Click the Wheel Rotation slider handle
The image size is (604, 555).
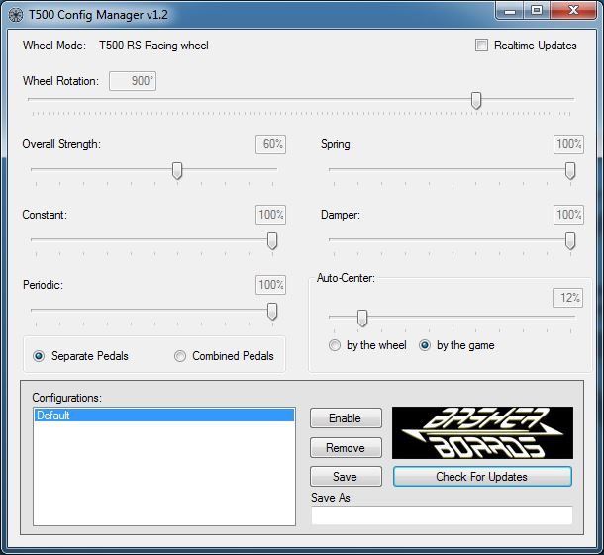click(x=476, y=101)
